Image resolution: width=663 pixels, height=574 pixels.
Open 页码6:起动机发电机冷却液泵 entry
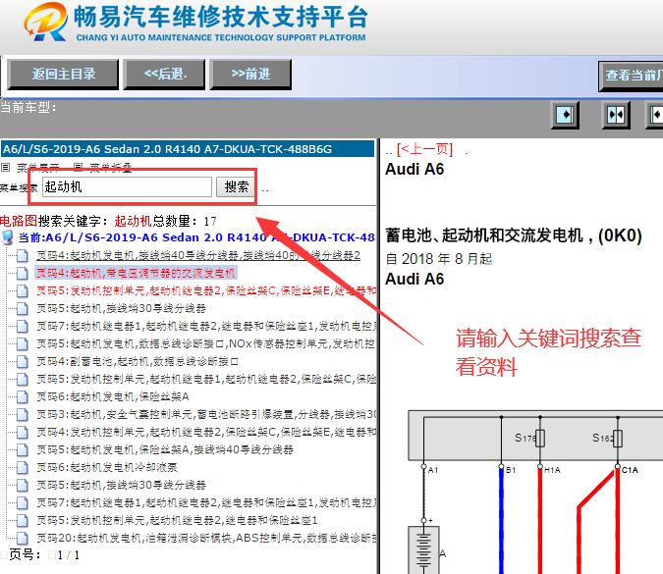(x=106, y=467)
